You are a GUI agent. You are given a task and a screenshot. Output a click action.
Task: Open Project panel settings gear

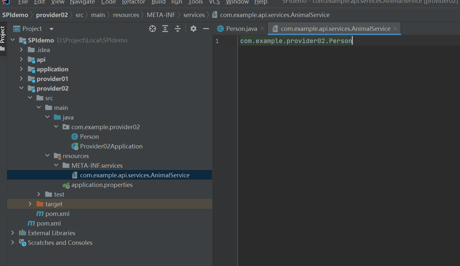(193, 29)
